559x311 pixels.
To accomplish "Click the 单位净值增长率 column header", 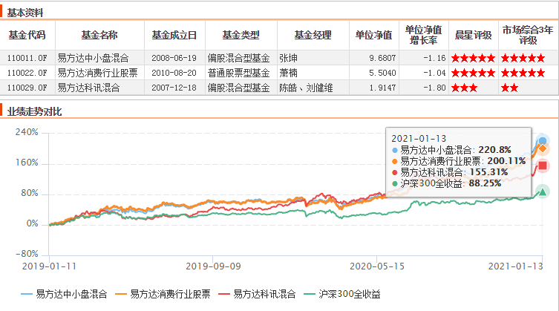I will click(x=424, y=35).
